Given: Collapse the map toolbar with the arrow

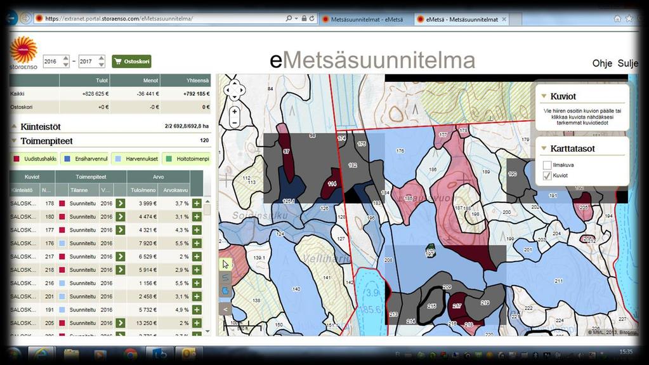Looking at the screenshot, I should pos(226,309).
